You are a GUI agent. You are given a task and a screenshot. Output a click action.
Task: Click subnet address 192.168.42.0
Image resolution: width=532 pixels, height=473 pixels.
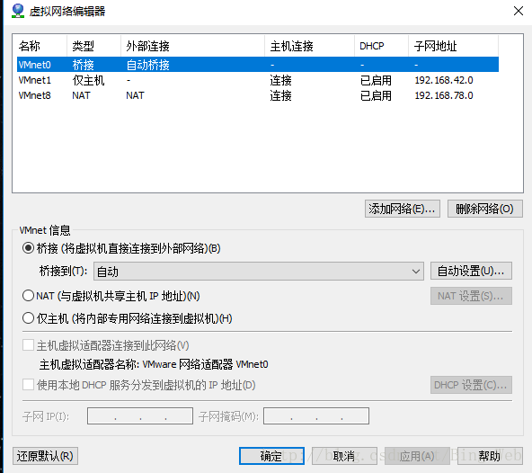(443, 80)
